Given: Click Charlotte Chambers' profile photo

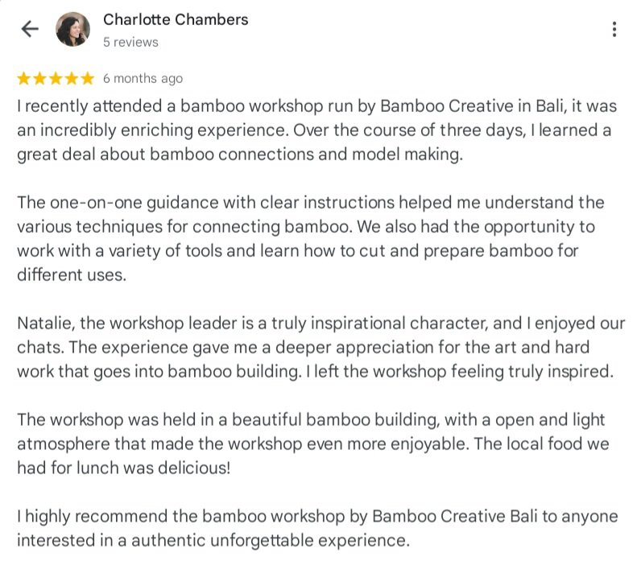Looking at the screenshot, I should [x=72, y=30].
